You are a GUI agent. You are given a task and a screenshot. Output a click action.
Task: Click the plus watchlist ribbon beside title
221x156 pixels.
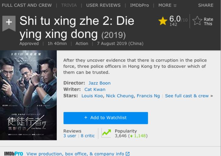tap(9, 23)
